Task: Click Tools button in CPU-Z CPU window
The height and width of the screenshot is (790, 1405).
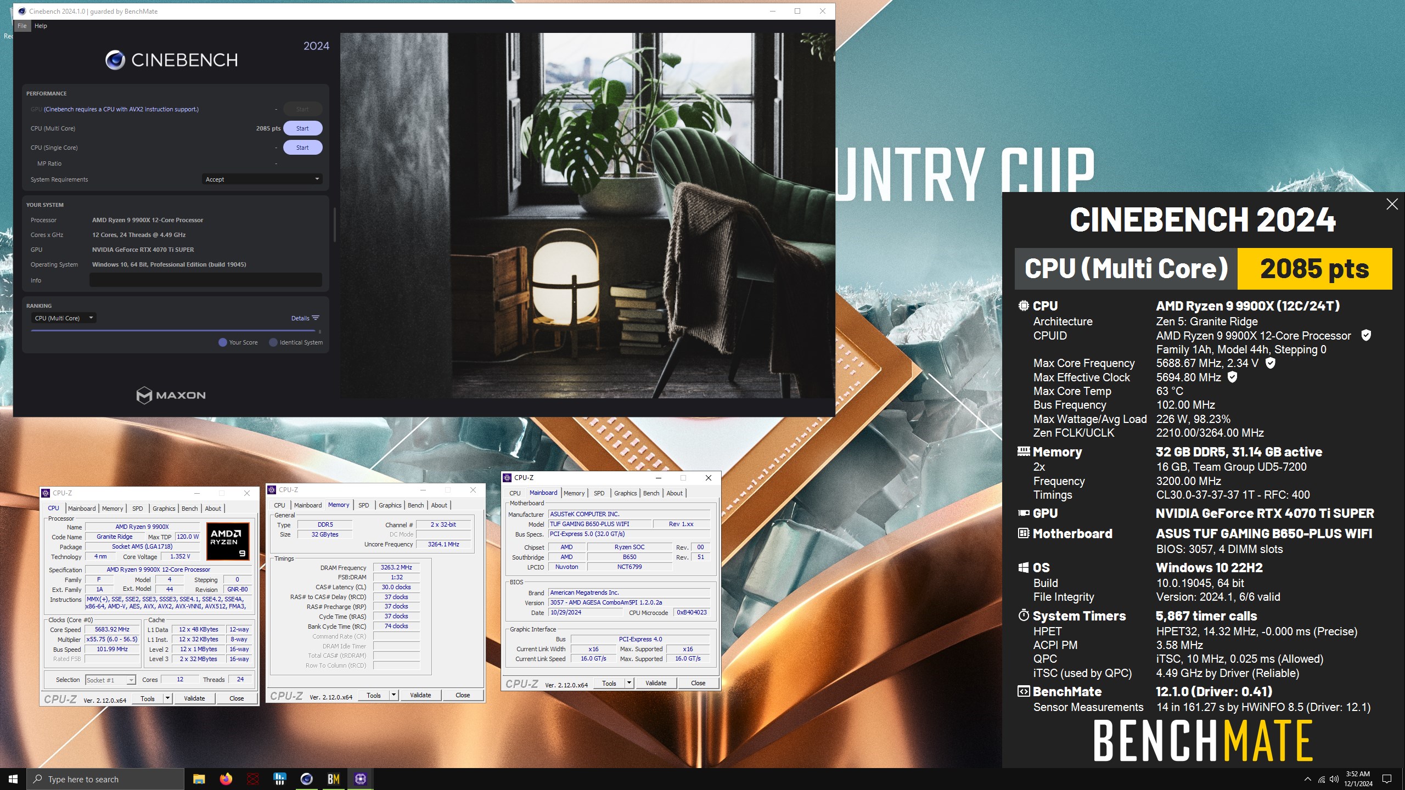Action: coord(148,698)
